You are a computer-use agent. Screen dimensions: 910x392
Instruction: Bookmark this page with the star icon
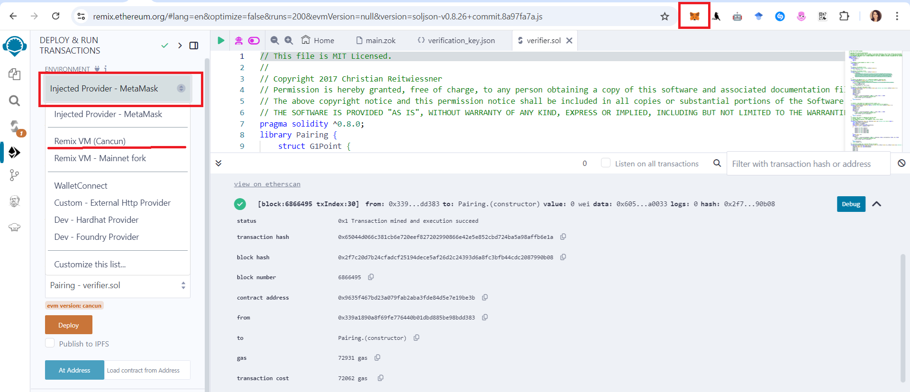click(x=664, y=17)
